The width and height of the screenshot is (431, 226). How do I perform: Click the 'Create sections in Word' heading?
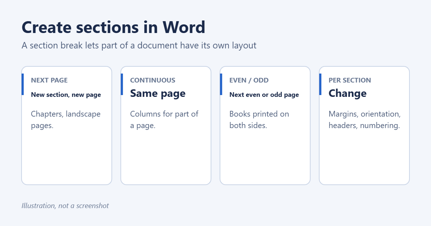click(x=113, y=27)
